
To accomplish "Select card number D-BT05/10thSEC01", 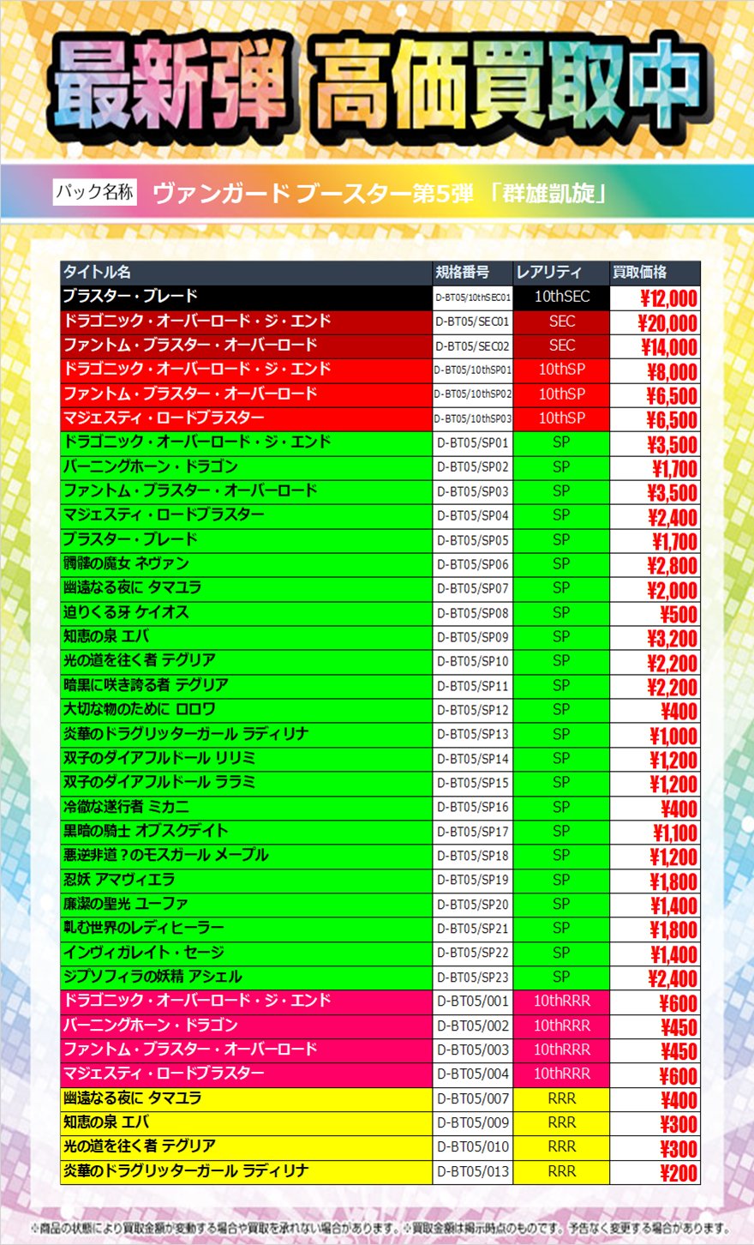I will (x=473, y=298).
